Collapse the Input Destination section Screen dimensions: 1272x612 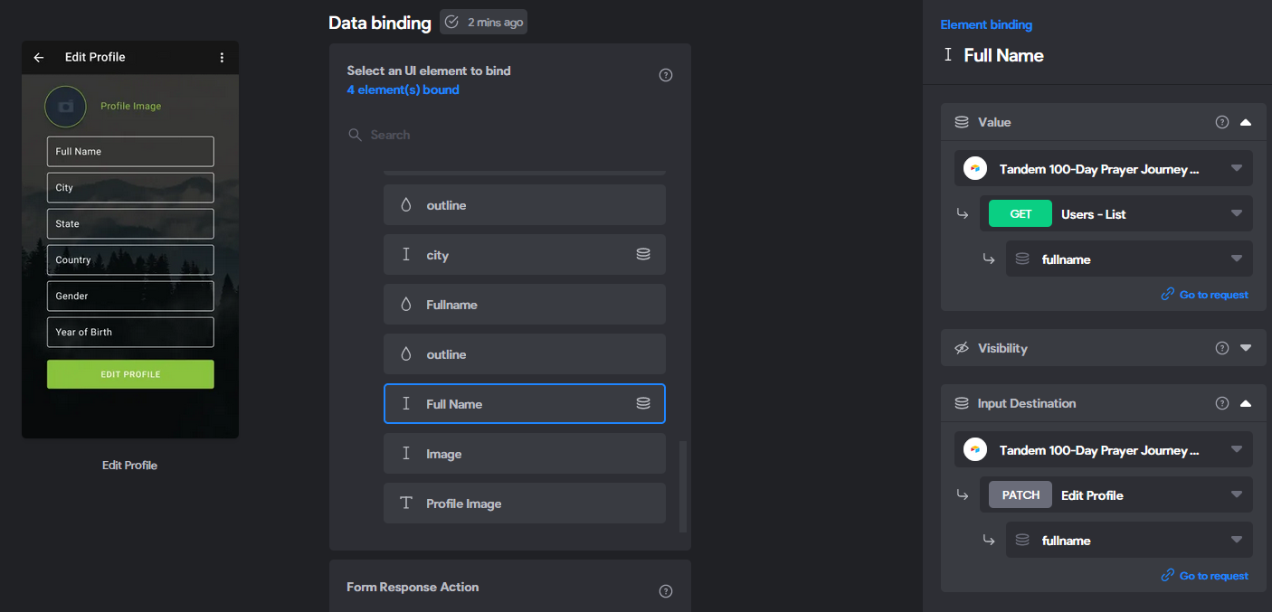point(1246,403)
